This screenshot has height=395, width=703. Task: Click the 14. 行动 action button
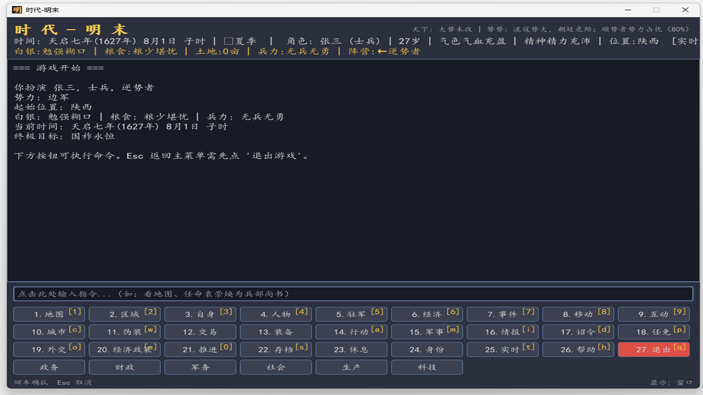pyautogui.click(x=351, y=332)
